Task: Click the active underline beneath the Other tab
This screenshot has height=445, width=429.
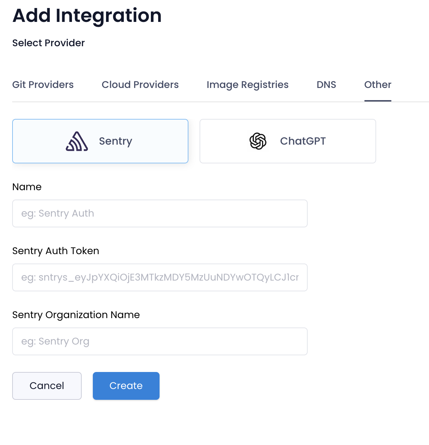Action: 378,101
